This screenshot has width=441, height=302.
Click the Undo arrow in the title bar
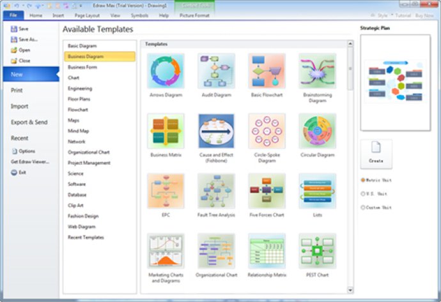pos(17,6)
